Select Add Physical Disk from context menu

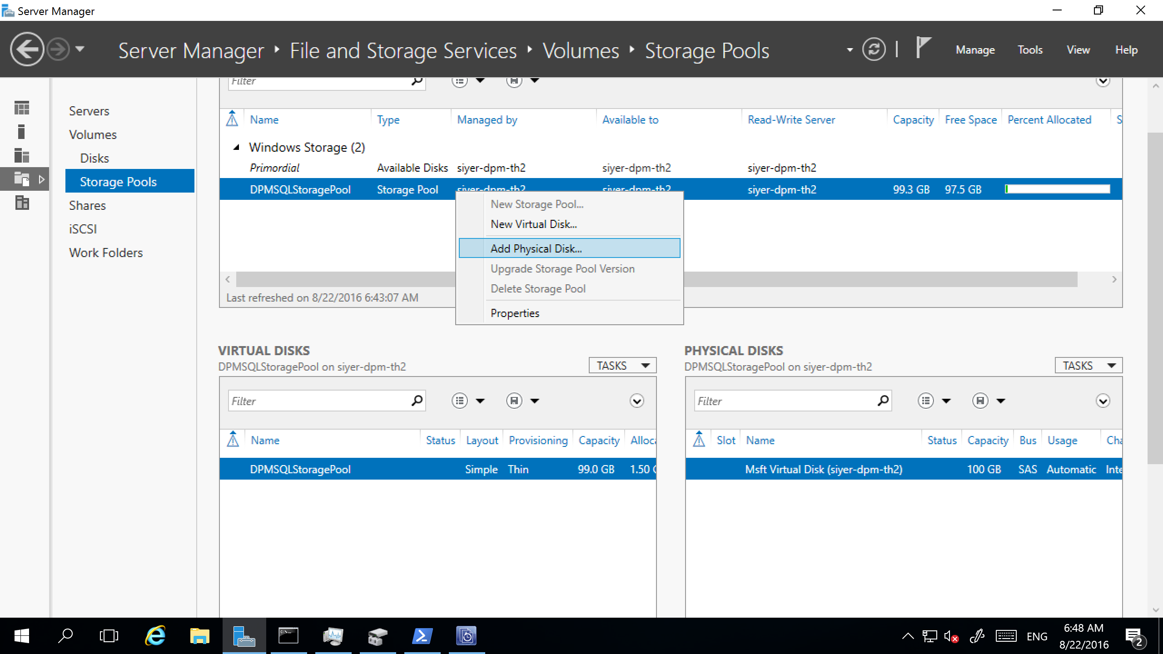(x=536, y=248)
